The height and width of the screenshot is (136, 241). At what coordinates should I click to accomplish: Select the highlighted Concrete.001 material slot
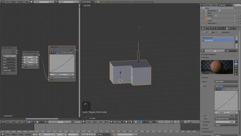218,40
